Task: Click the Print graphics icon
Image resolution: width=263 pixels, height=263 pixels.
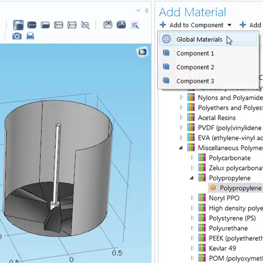Action: (30, 36)
